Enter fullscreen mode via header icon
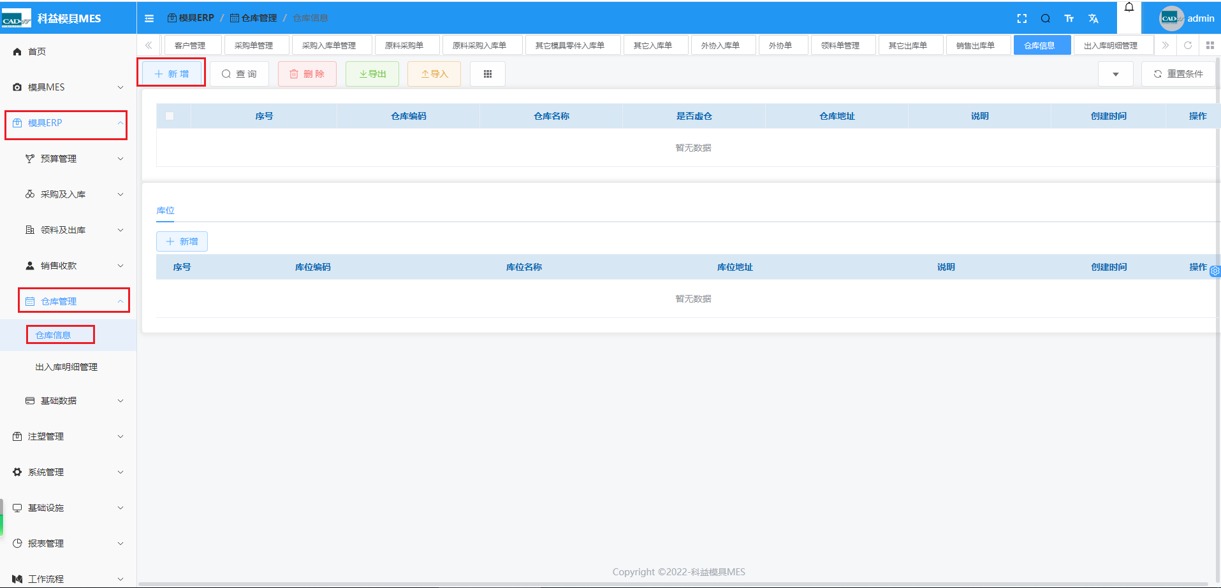This screenshot has height=588, width=1221. [x=1022, y=18]
